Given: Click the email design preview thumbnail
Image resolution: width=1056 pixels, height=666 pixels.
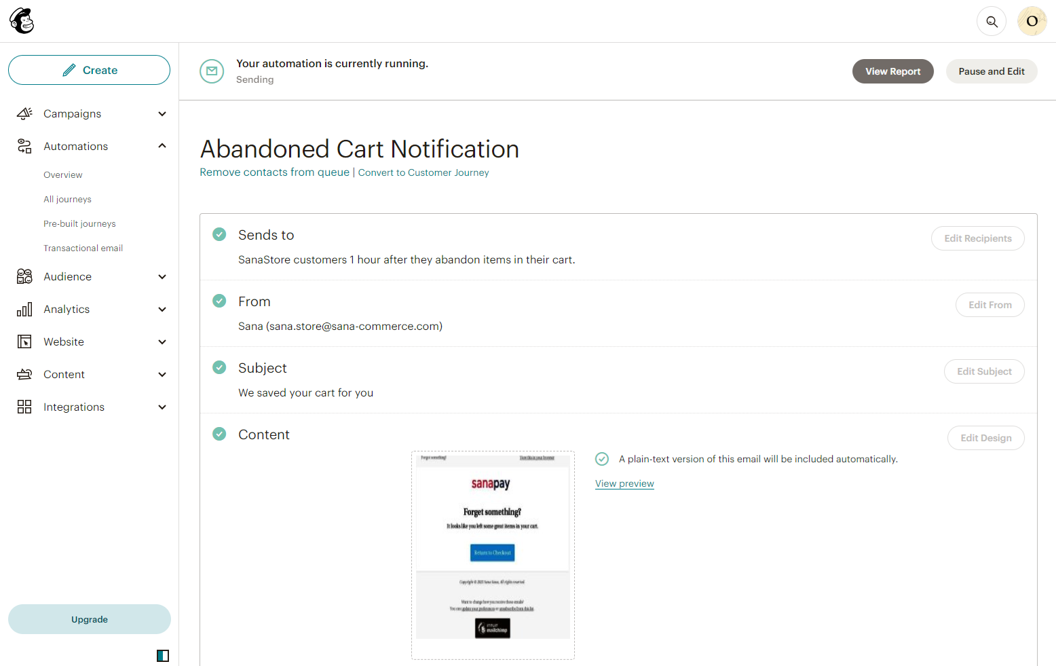Looking at the screenshot, I should 493,555.
